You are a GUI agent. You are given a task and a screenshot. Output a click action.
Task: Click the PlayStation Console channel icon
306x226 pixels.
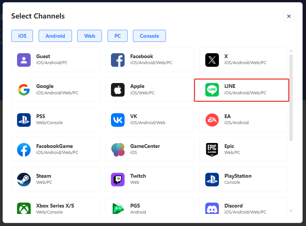[x=212, y=180]
